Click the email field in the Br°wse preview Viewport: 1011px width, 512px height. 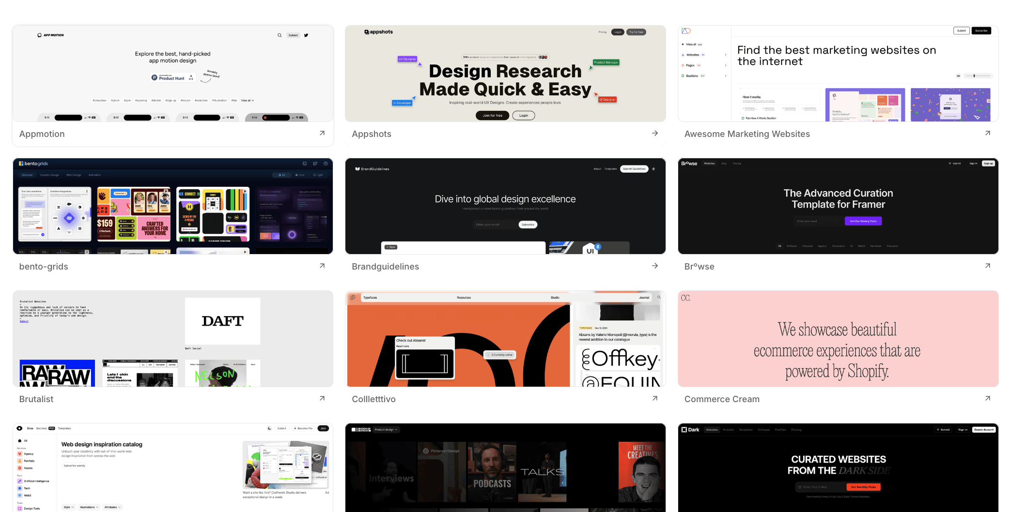(x=820, y=221)
